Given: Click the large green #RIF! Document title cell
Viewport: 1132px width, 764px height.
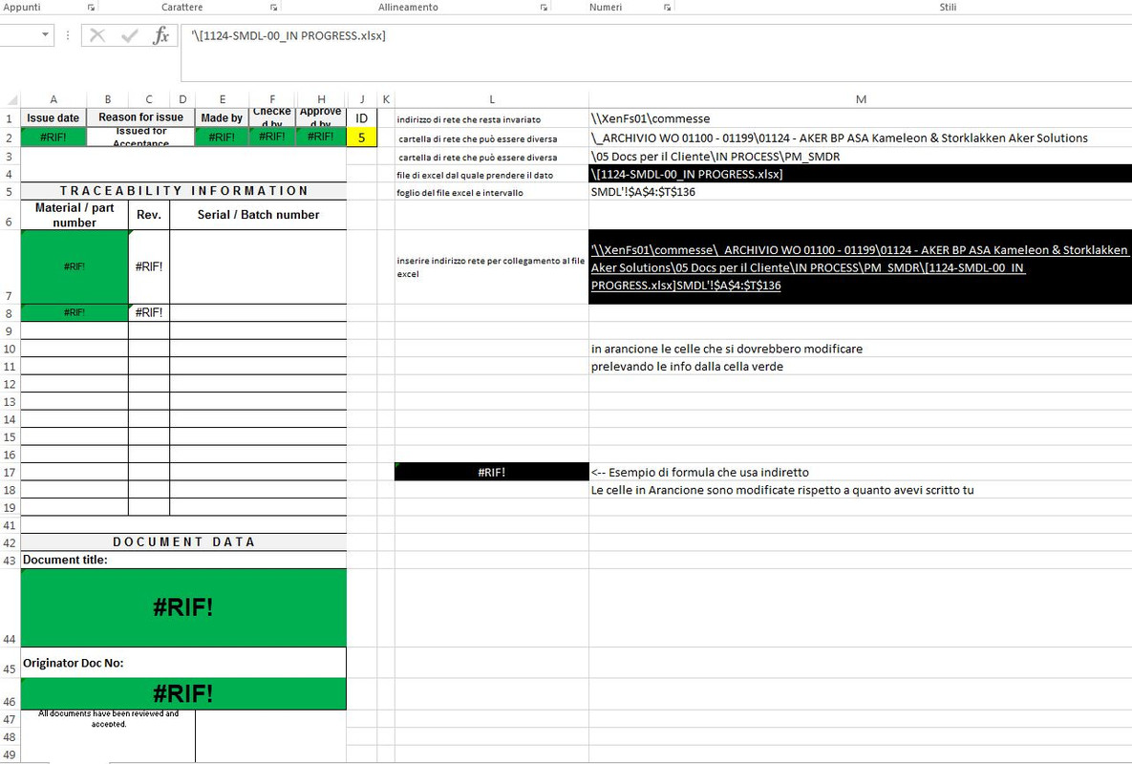Looking at the screenshot, I should click(x=183, y=607).
